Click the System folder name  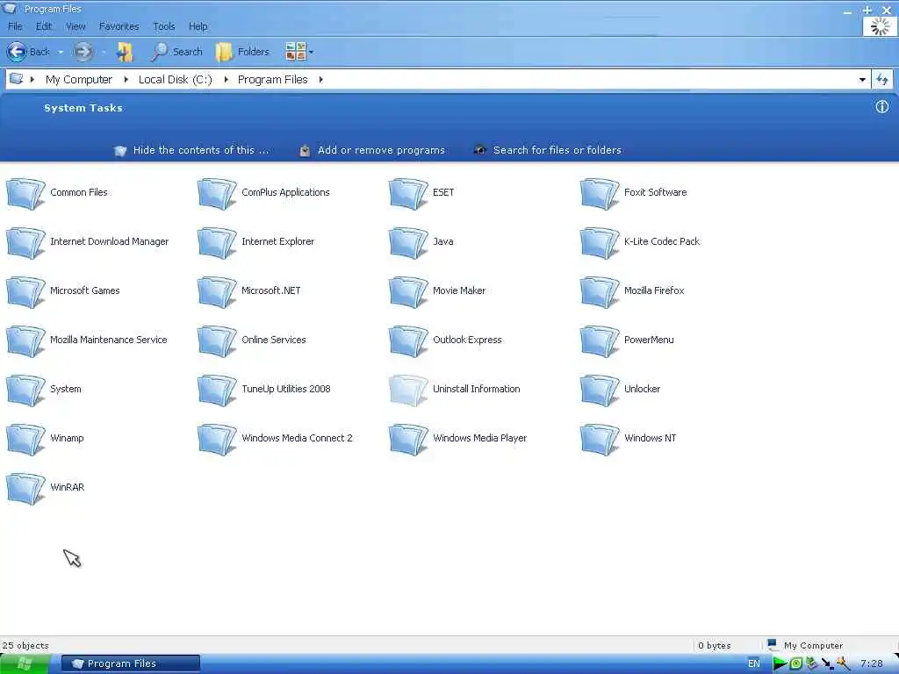pyautogui.click(x=66, y=389)
